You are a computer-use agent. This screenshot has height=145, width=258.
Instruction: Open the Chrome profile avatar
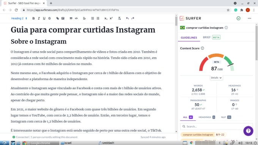tap(248, 10)
